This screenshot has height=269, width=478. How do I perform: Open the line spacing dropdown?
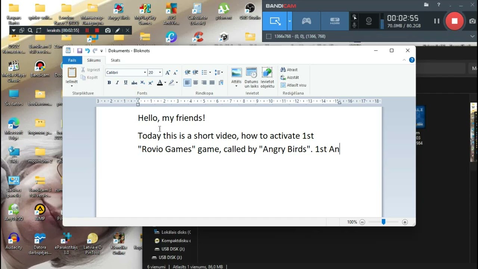point(219,72)
